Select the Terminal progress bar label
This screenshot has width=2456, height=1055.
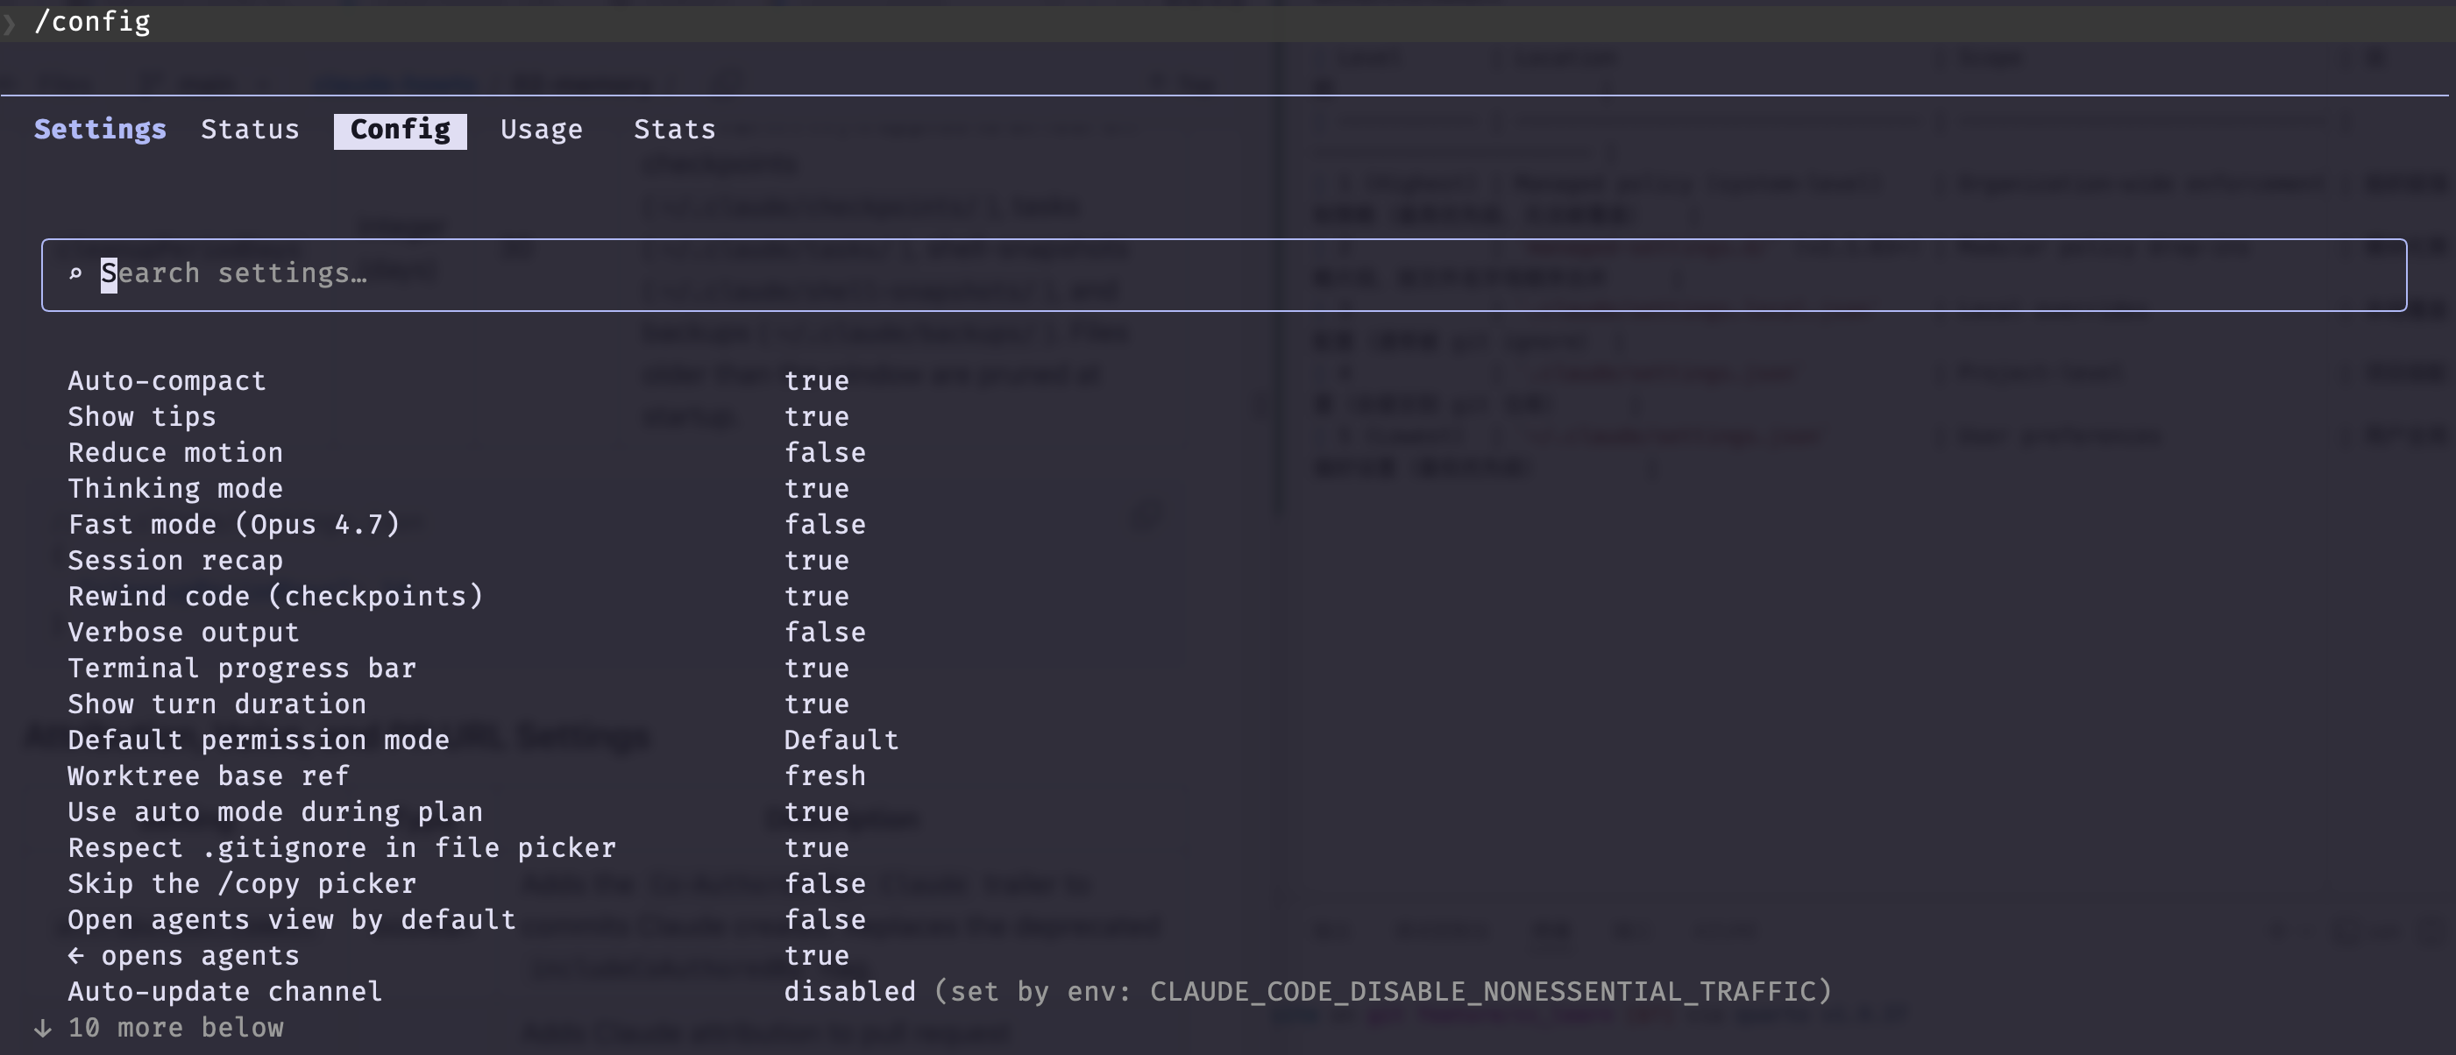click(242, 669)
